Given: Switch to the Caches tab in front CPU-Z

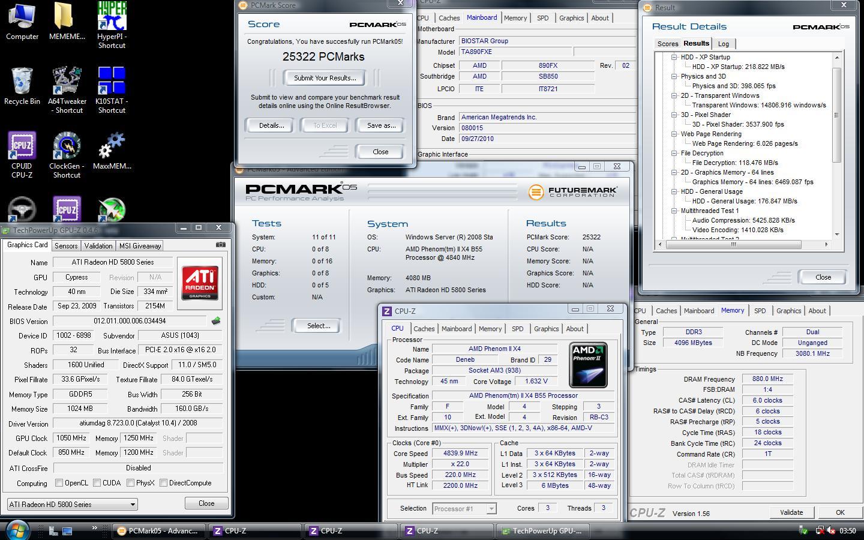Looking at the screenshot, I should 424,328.
